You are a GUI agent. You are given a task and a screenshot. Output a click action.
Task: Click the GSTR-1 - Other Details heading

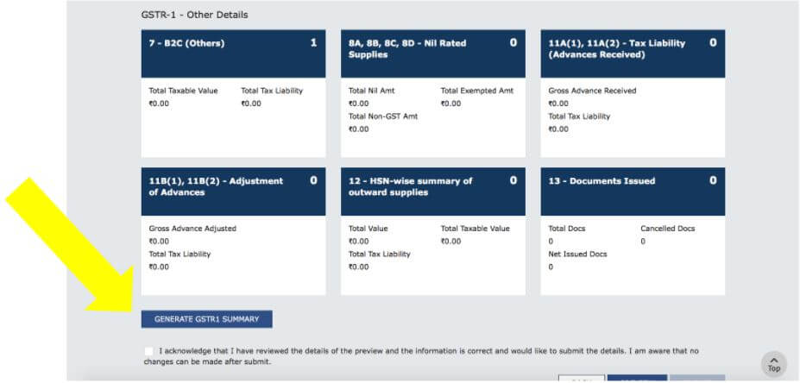pos(194,16)
